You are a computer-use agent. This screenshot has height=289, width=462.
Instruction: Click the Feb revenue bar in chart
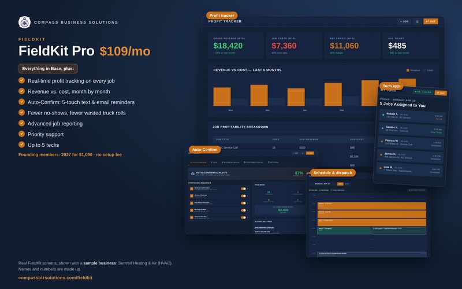pos(333,94)
